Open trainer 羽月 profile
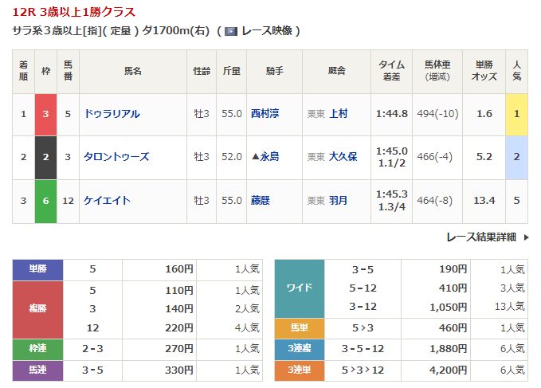Viewport: 541px width, 388px height. click(338, 200)
